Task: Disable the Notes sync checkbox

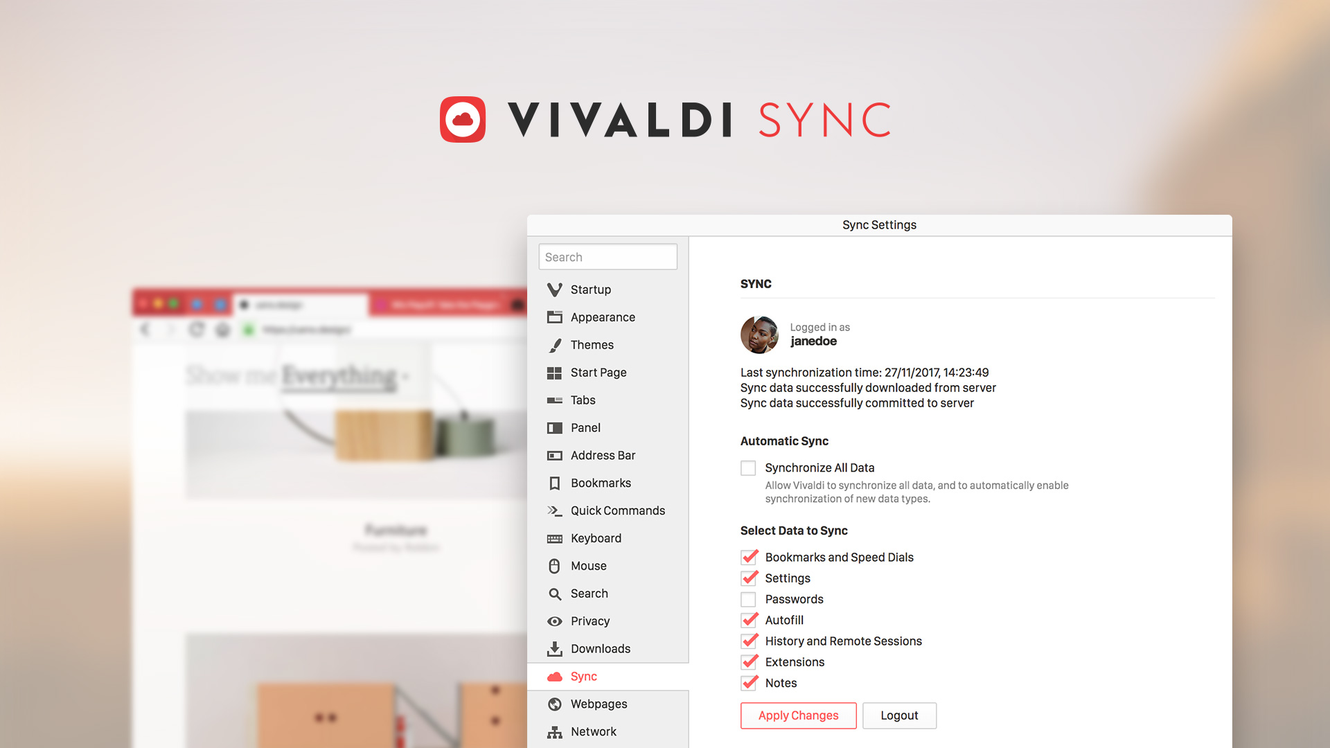Action: pos(748,683)
